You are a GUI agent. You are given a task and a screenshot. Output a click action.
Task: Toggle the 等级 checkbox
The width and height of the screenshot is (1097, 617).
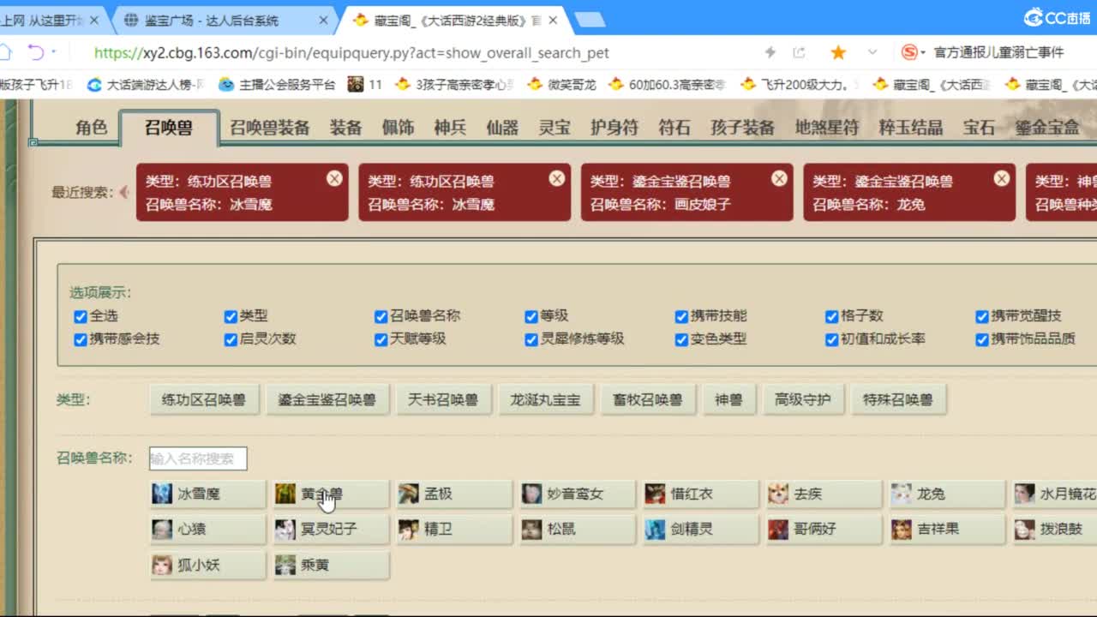[x=531, y=316]
